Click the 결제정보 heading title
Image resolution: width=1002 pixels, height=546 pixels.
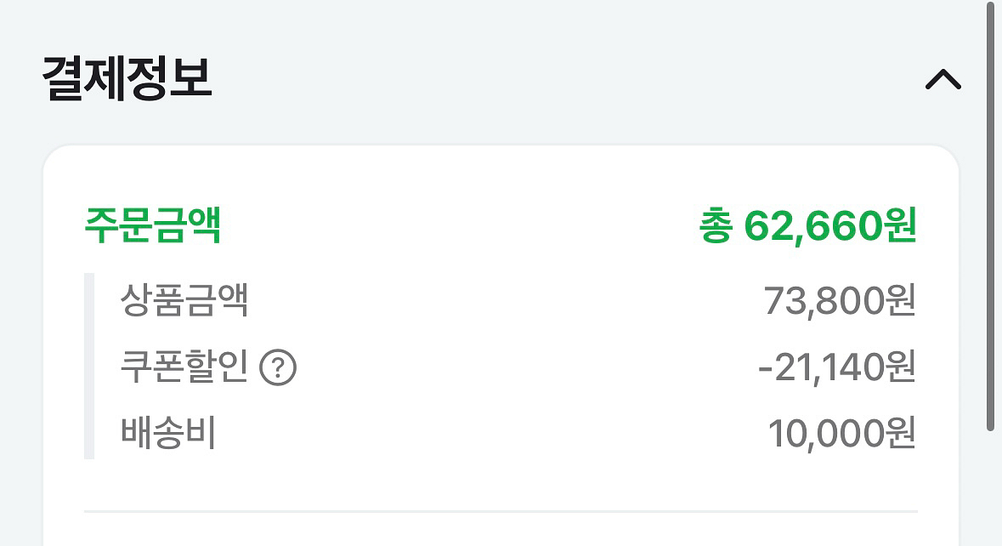coord(127,78)
